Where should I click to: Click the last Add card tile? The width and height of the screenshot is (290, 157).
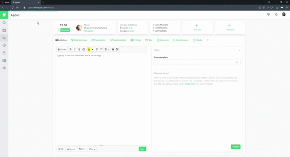pyautogui.click(x=230, y=28)
